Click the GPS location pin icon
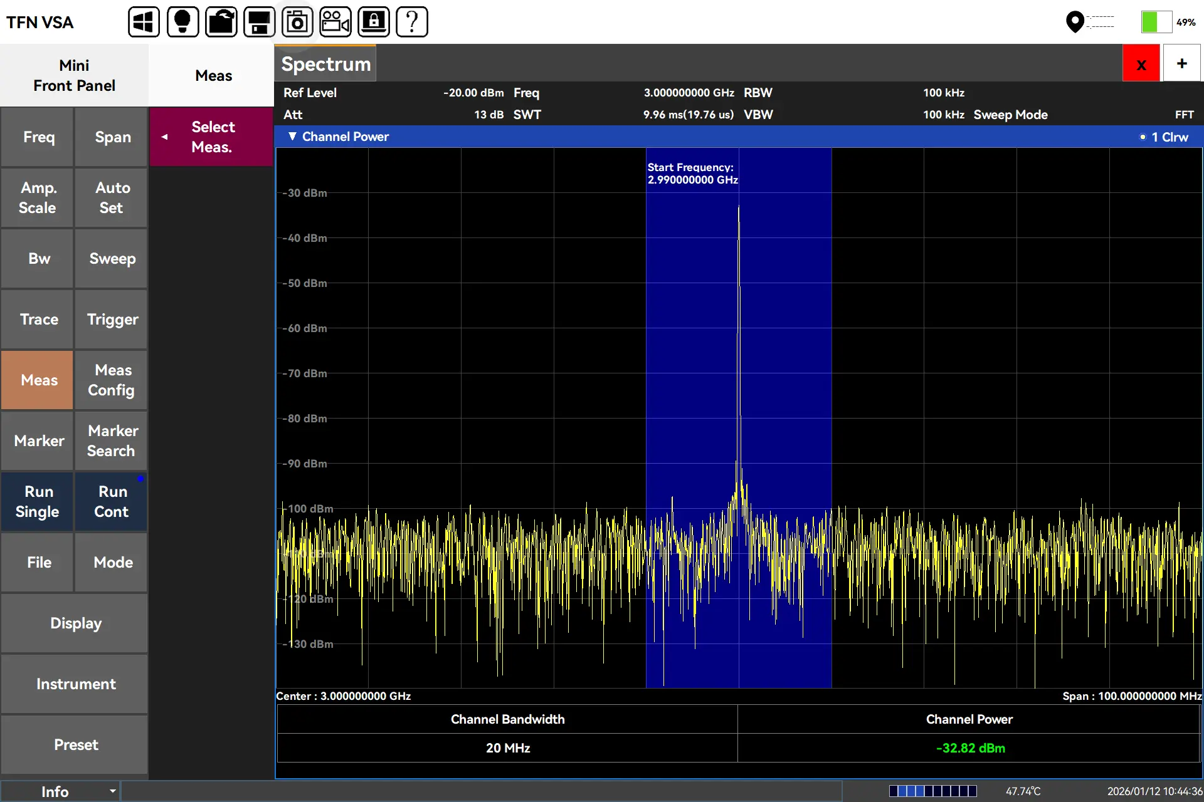The image size is (1204, 802). tap(1075, 22)
